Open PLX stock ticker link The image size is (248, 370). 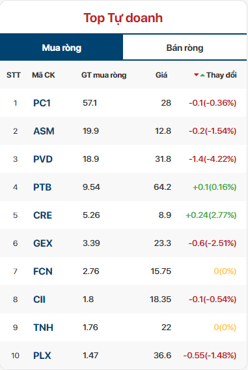point(42,356)
